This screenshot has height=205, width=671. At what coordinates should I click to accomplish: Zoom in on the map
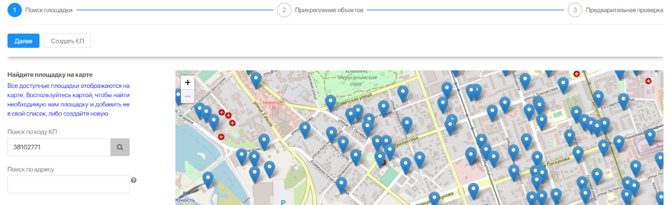188,82
